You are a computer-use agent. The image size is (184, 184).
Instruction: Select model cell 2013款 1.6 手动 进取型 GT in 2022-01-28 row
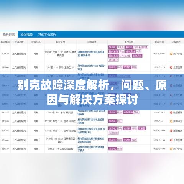[x=61, y=67]
